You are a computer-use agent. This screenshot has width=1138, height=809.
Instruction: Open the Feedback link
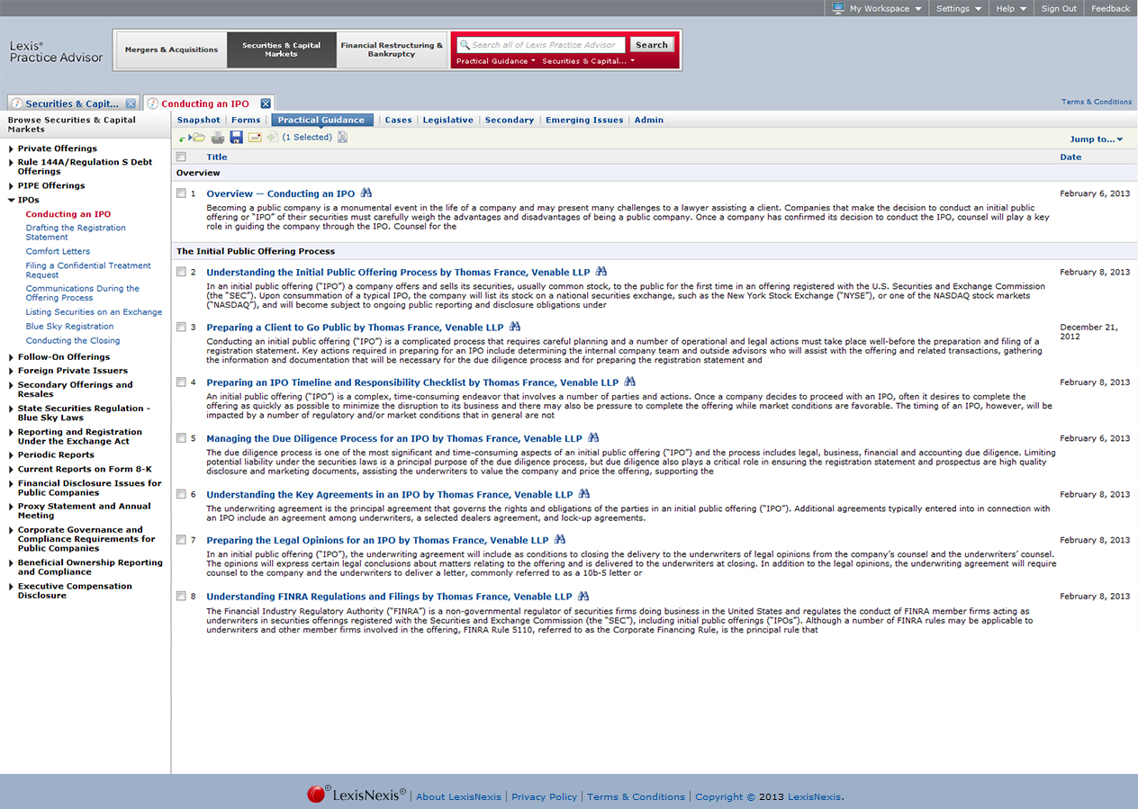(x=1110, y=8)
